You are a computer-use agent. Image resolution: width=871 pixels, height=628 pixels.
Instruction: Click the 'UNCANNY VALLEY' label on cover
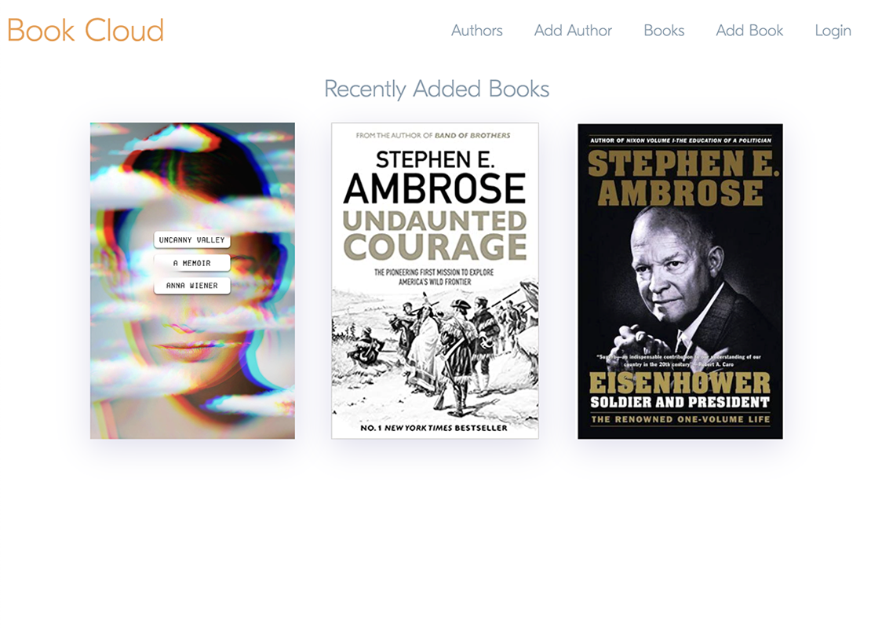pyautogui.click(x=191, y=240)
